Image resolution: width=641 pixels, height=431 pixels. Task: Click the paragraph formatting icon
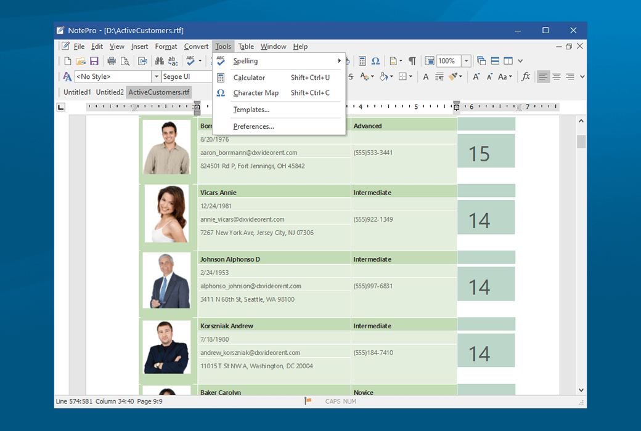coord(439,77)
